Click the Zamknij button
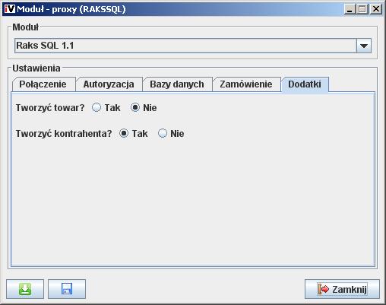Screen dimensions: 386x305 tap(342, 289)
